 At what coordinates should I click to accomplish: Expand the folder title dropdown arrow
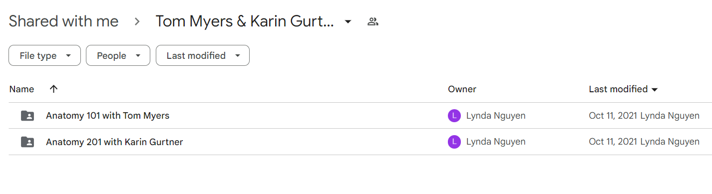348,21
